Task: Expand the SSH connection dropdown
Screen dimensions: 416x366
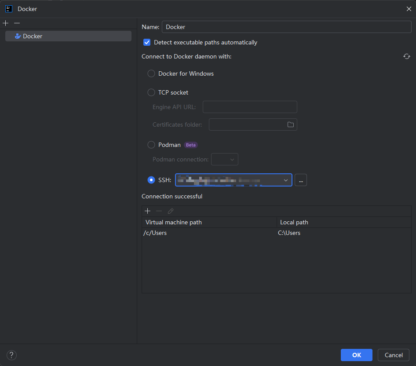Action: (286, 180)
